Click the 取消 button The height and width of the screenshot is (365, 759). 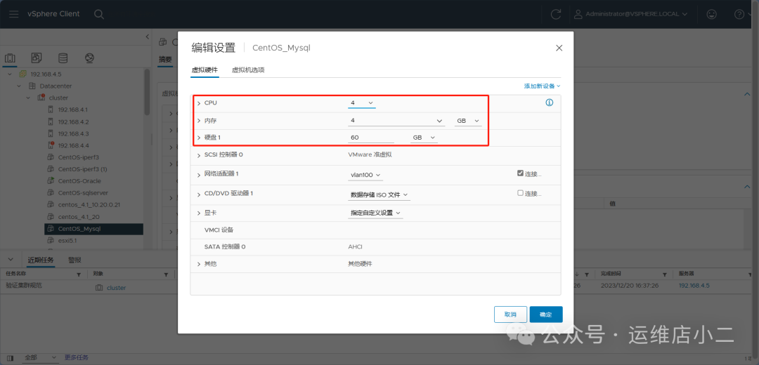pyautogui.click(x=511, y=314)
